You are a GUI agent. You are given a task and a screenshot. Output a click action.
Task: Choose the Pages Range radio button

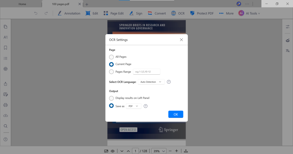tap(111, 72)
